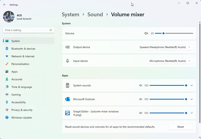Click the Snagit Editor app icon
The image size is (201, 139).
[x=67, y=113]
